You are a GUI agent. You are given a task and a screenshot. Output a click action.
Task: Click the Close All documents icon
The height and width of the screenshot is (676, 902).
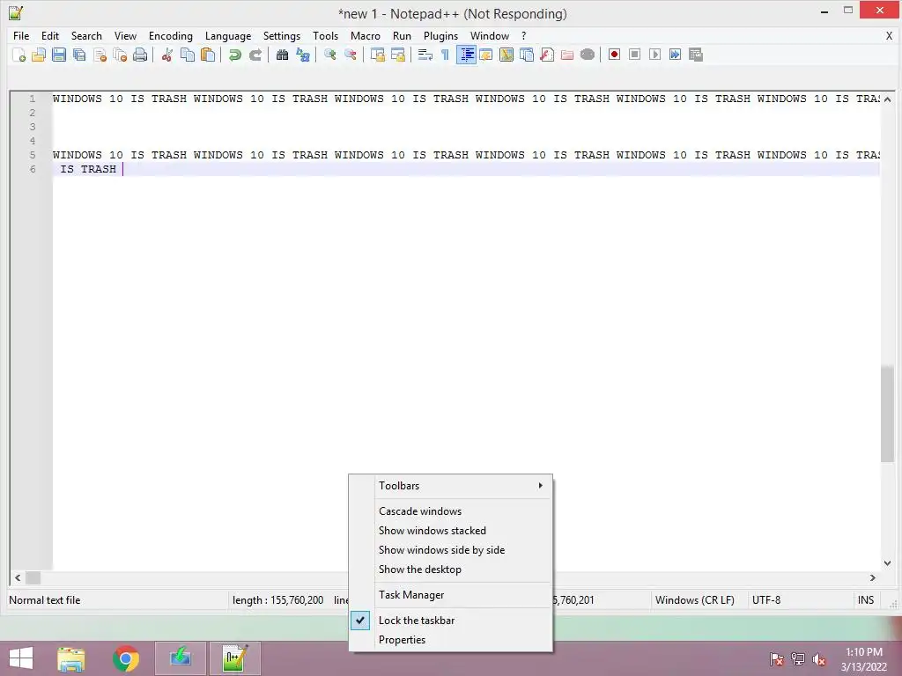[120, 55]
